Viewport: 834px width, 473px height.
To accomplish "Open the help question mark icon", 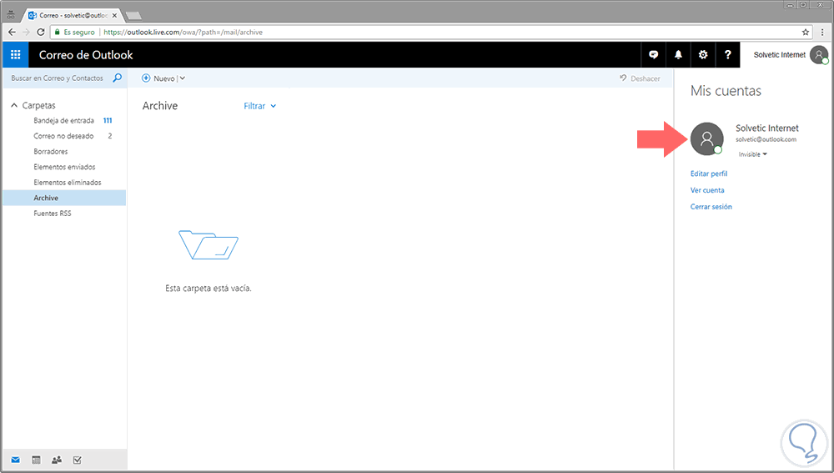I will pyautogui.click(x=727, y=55).
